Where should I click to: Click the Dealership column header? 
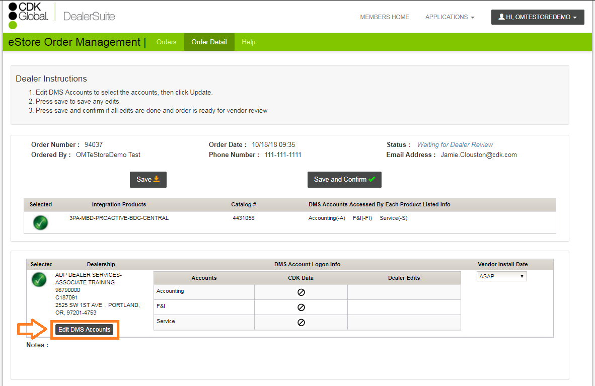[x=101, y=264]
